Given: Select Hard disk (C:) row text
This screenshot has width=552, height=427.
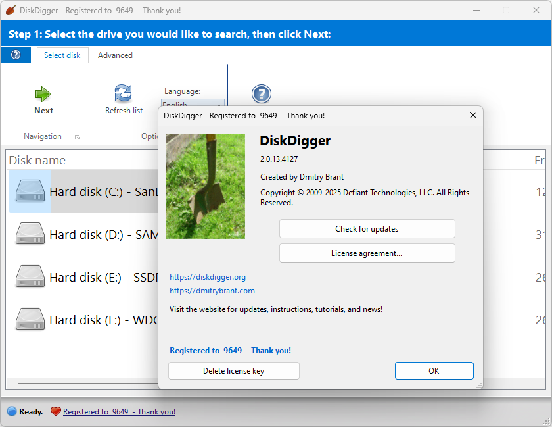Looking at the screenshot, I should pyautogui.click(x=104, y=191).
